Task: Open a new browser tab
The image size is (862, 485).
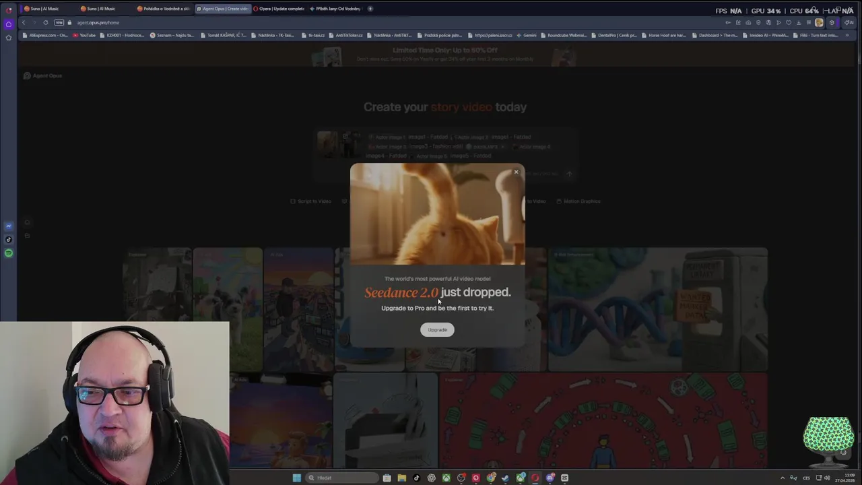Action: point(370,9)
